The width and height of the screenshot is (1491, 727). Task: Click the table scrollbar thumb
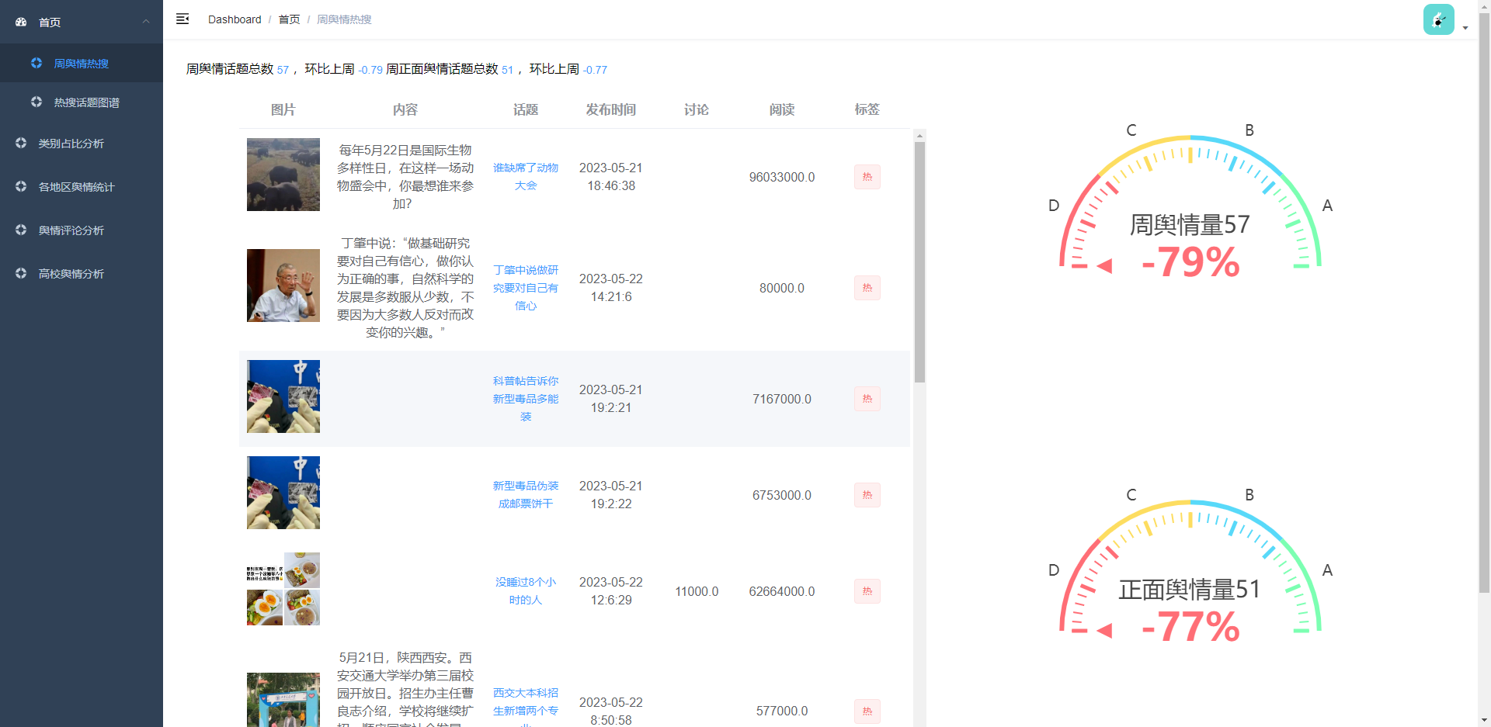[x=919, y=262]
